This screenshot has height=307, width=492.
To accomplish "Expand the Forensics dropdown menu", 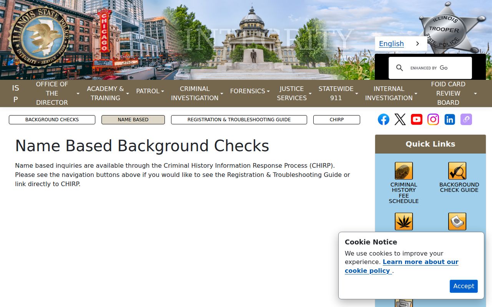I will point(250,91).
